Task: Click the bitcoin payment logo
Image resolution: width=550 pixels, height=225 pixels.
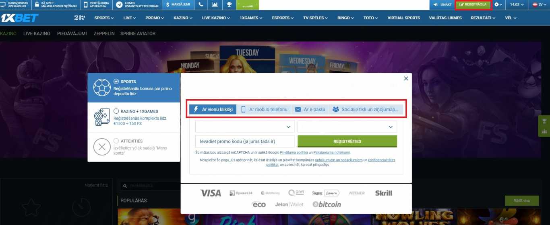Action: click(327, 205)
